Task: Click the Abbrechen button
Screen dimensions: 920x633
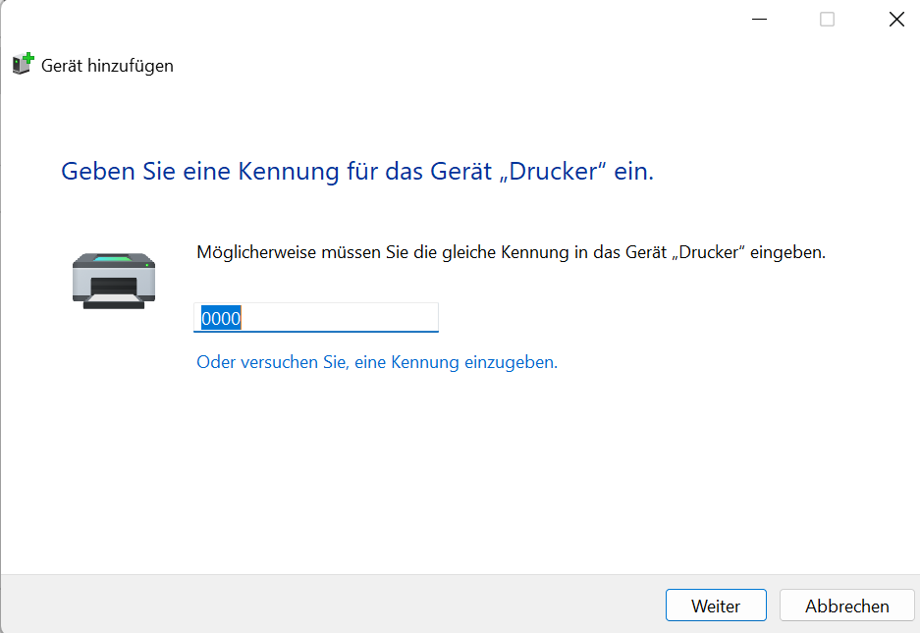Action: (x=846, y=605)
